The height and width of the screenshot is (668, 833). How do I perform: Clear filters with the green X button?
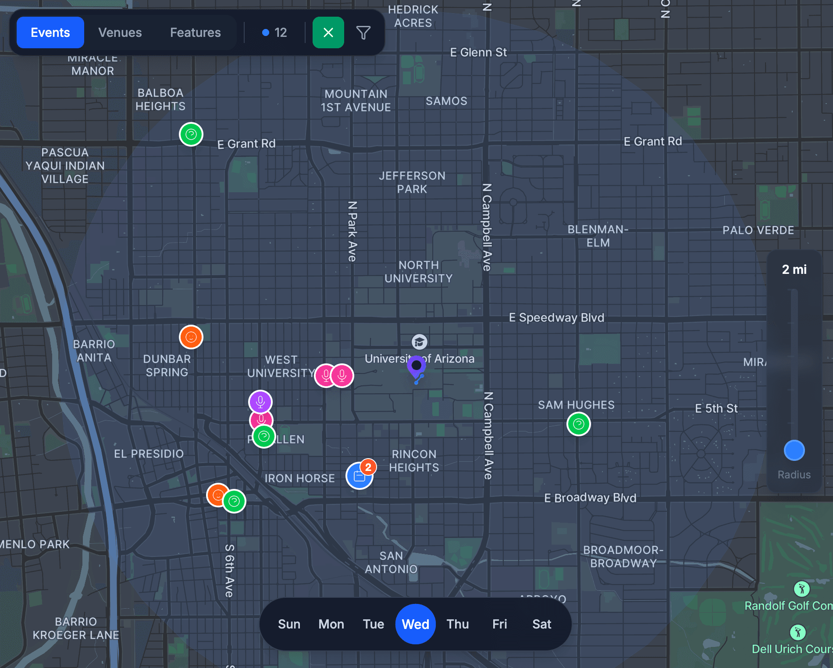click(328, 32)
